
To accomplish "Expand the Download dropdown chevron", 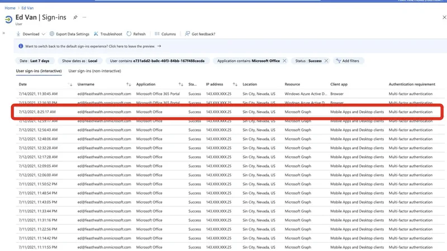I will coord(44,34).
